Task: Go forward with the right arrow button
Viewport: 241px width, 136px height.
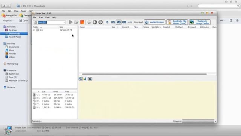Action: [101, 22]
